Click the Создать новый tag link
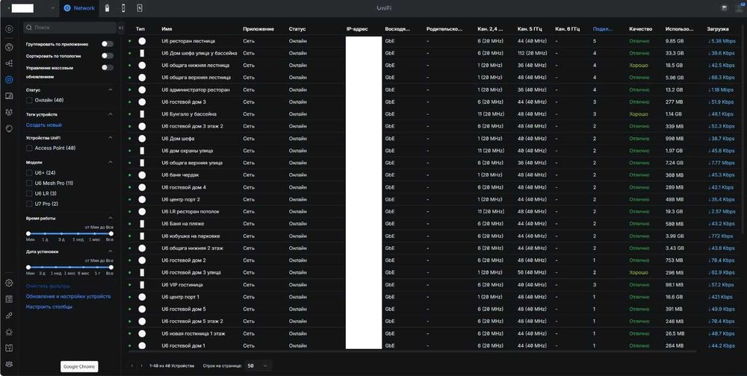747x376 pixels. 44,125
